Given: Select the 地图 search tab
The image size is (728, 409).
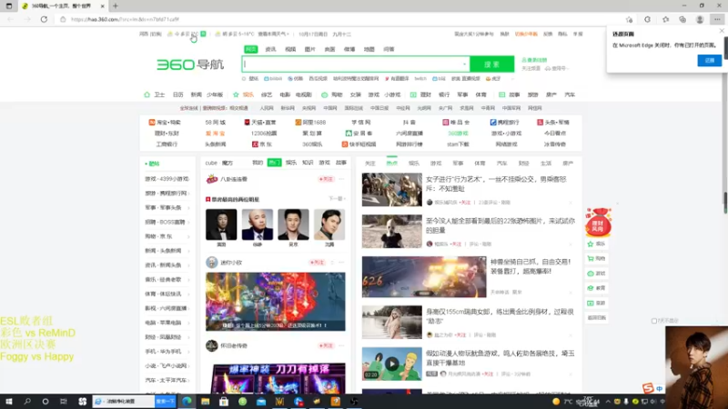Looking at the screenshot, I should click(369, 49).
